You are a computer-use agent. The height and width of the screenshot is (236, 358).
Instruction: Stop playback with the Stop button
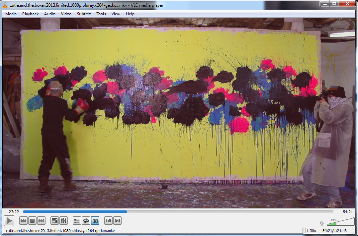33,221
